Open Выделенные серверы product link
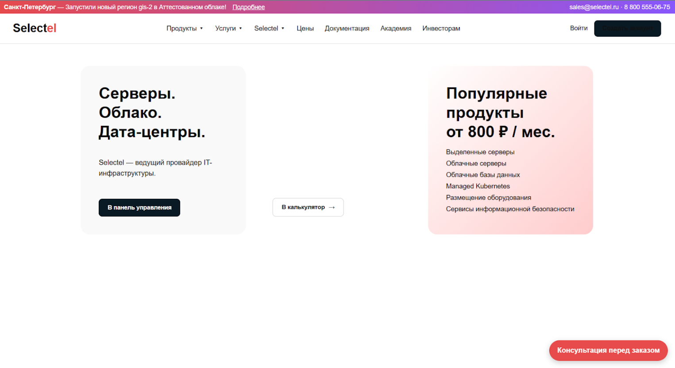Screen dimensions: 675x368 coord(480,152)
